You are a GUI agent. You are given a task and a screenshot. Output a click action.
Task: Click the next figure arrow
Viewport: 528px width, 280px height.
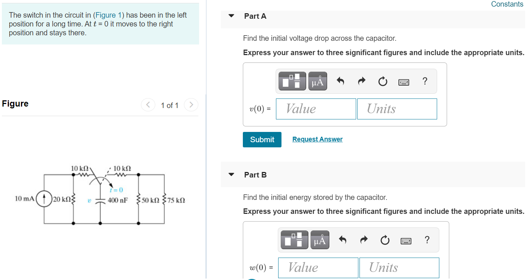(x=191, y=105)
